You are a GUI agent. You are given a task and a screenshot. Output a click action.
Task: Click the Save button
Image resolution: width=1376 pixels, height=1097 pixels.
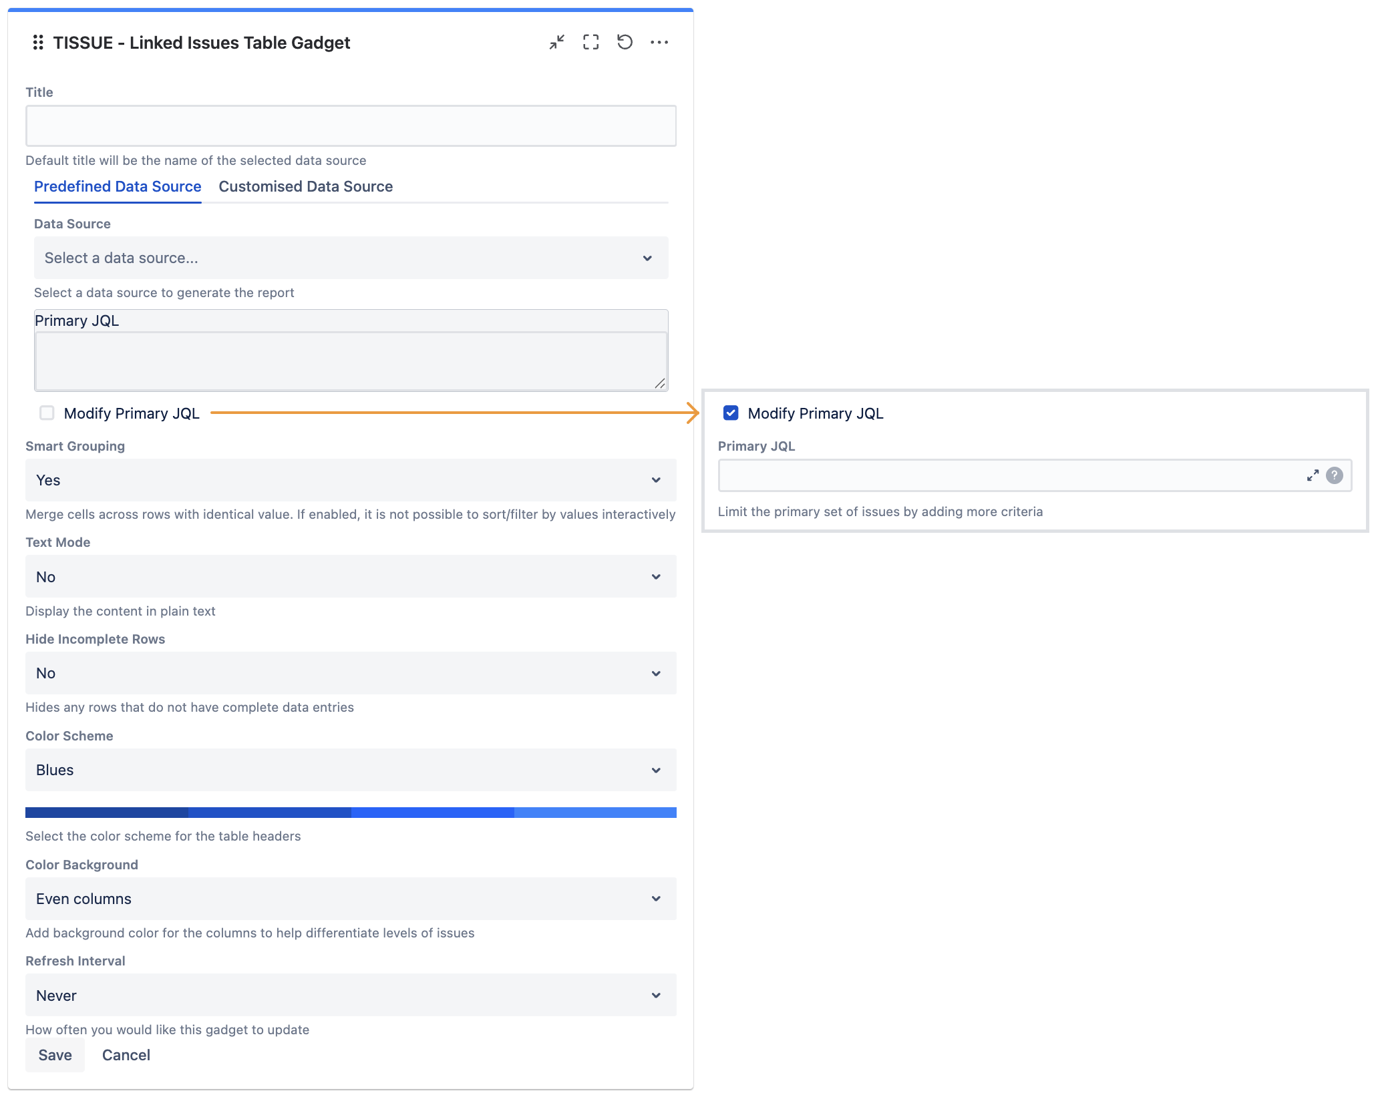coord(55,1055)
